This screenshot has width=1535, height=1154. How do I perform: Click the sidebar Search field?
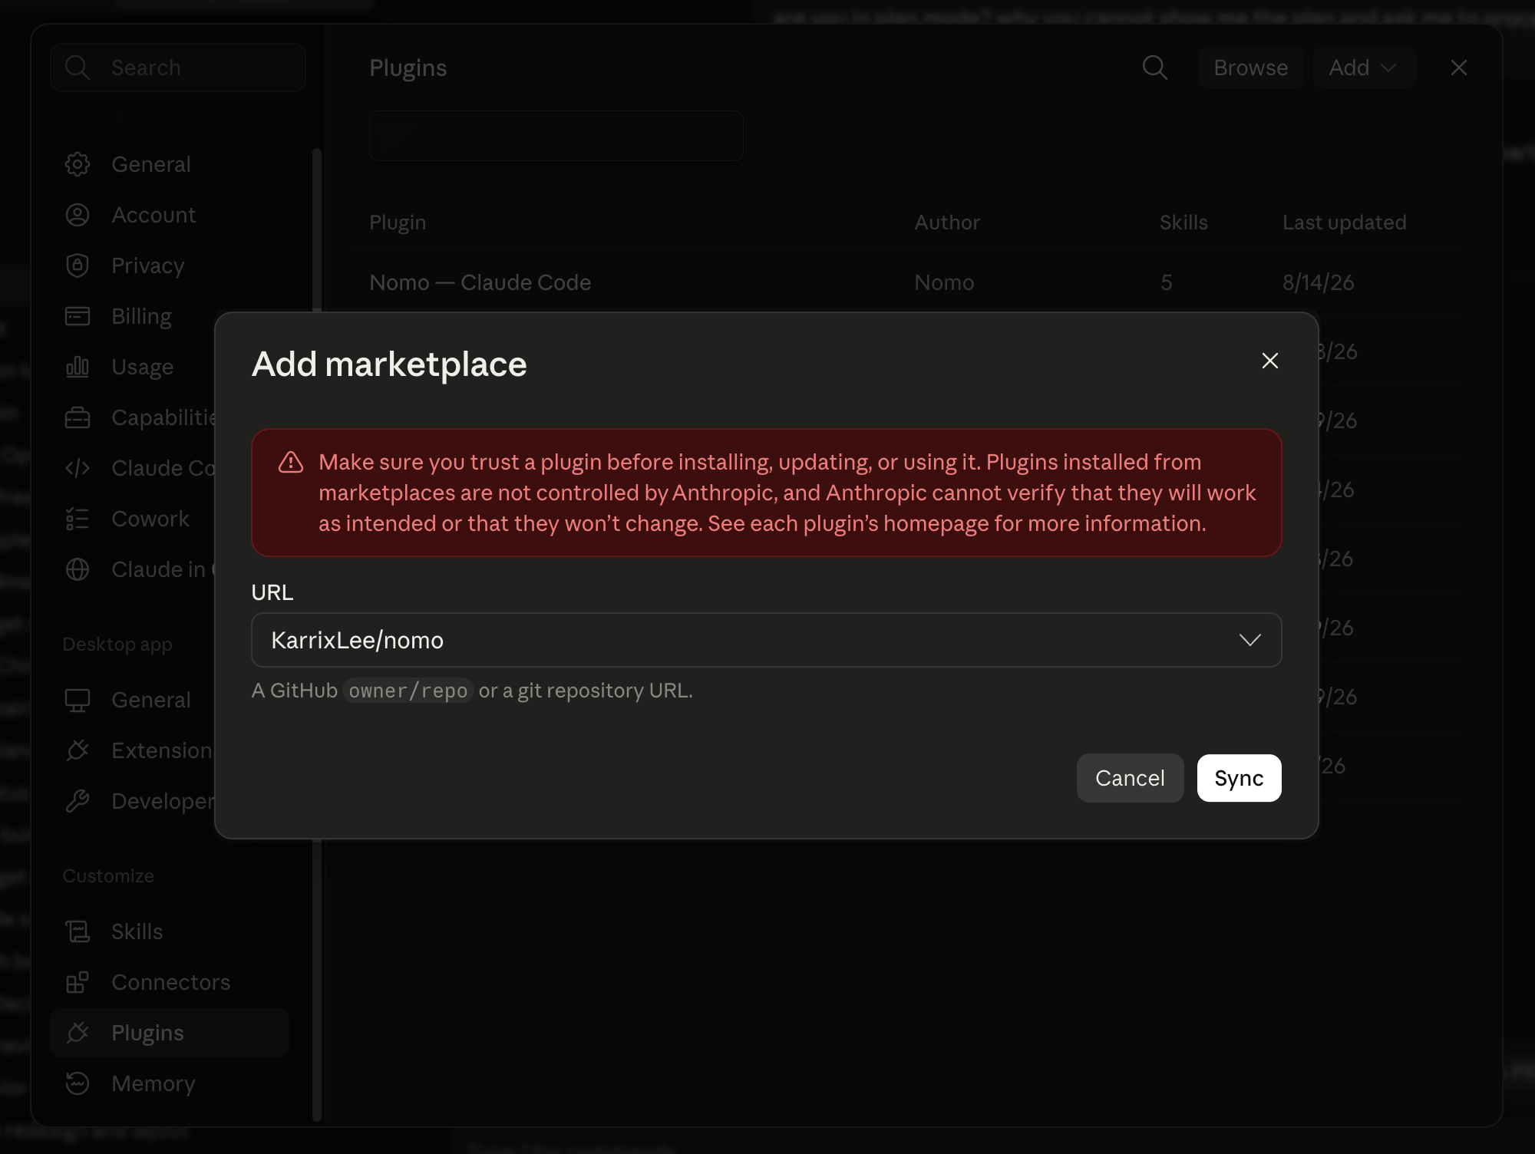(178, 68)
